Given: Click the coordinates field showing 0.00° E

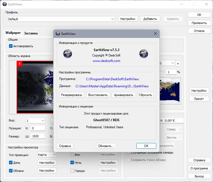Looking at the screenshot, I should [172, 121].
